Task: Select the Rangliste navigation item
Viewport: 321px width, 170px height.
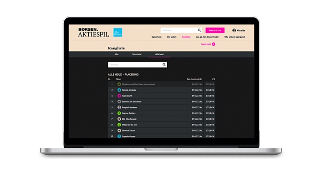Action: pyautogui.click(x=186, y=37)
